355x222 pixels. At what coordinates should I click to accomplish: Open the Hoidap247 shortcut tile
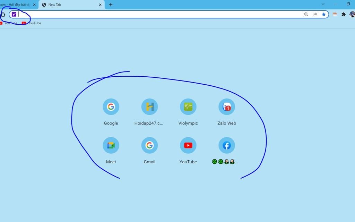[x=149, y=107]
